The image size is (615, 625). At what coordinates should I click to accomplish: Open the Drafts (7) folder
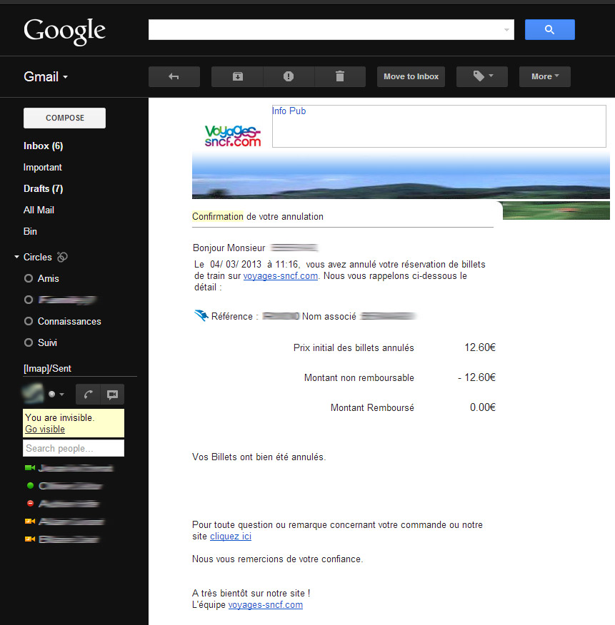(43, 188)
